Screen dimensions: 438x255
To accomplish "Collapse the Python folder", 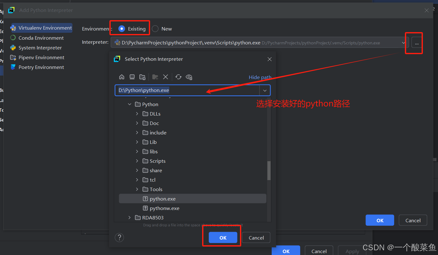I will pyautogui.click(x=130, y=104).
